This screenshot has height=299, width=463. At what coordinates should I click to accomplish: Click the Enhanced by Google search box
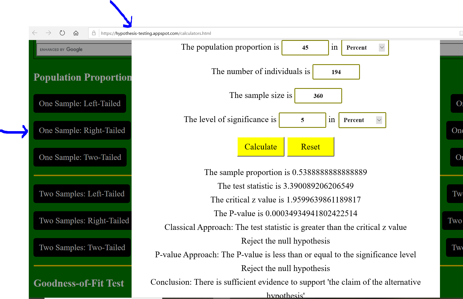84,49
